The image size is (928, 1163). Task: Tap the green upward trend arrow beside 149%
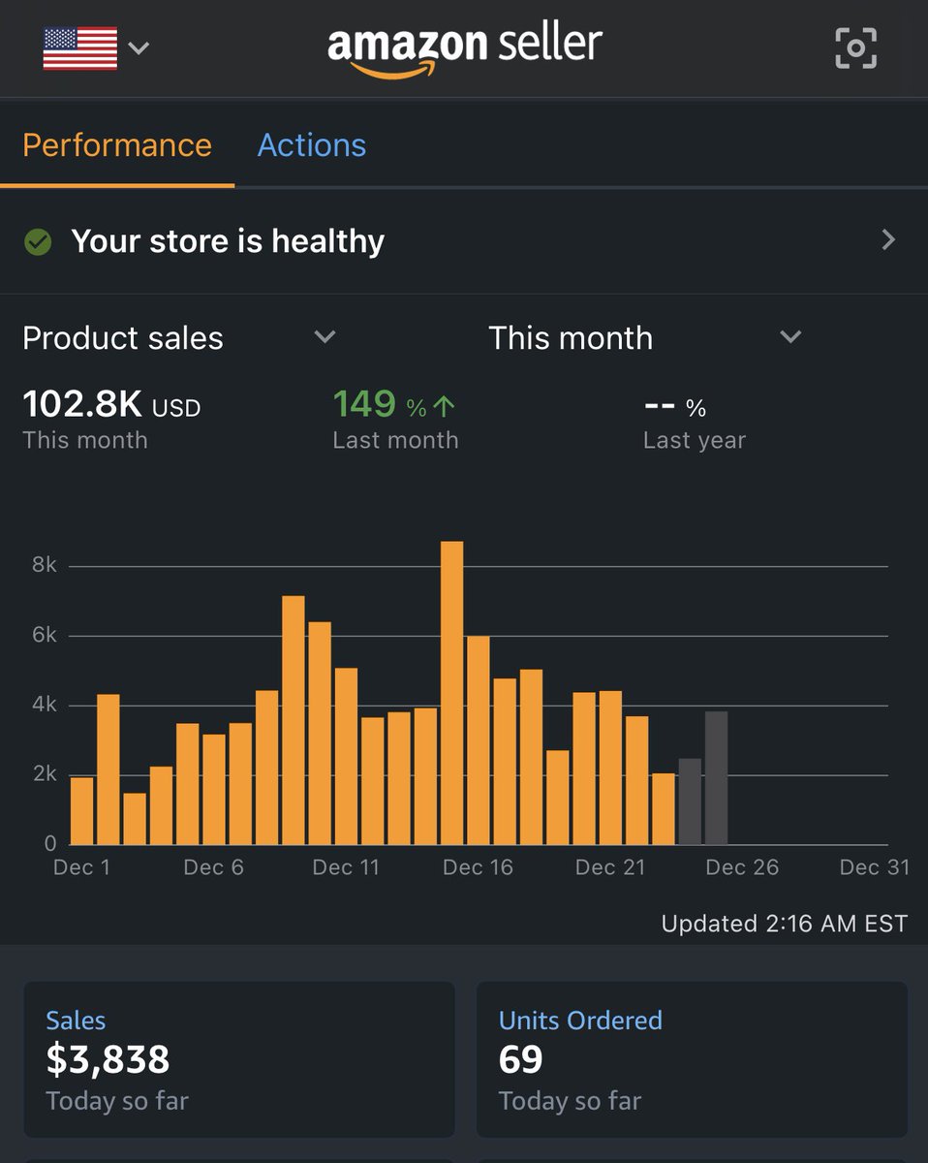(444, 402)
